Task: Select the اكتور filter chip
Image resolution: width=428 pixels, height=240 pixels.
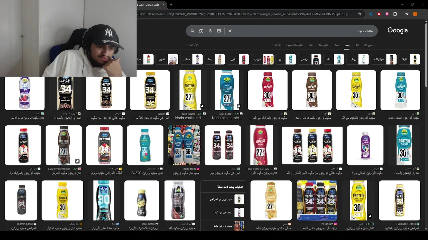Action: 167,59
